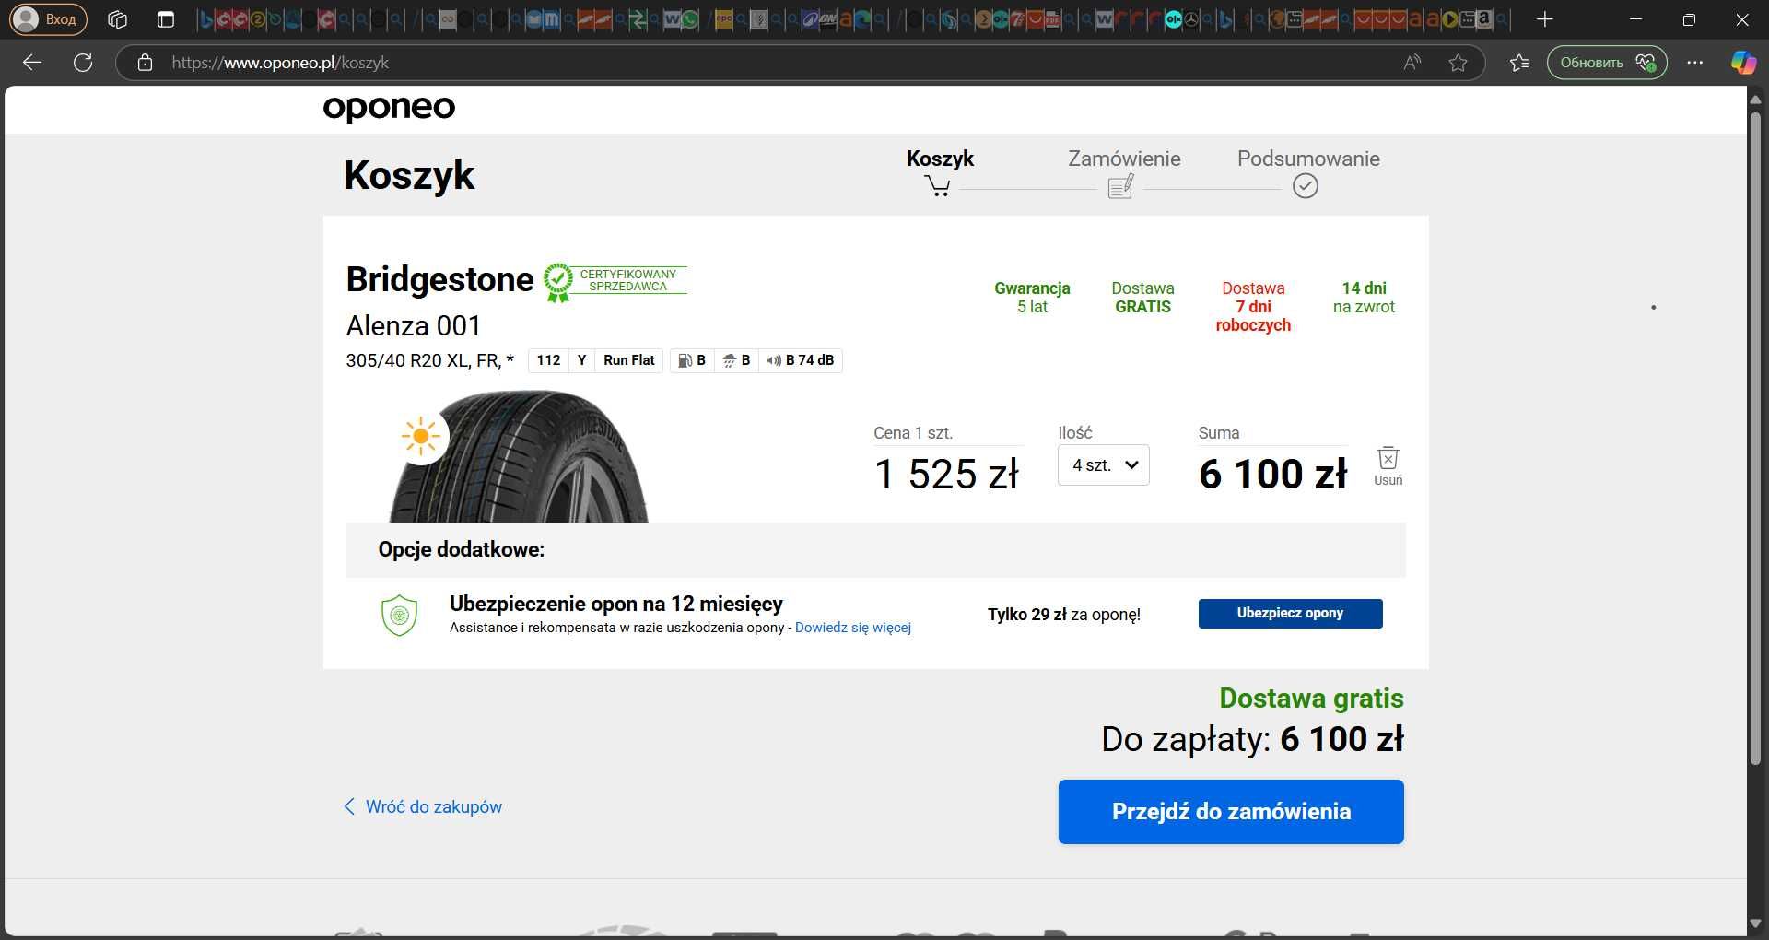Image resolution: width=1769 pixels, height=940 pixels.
Task: Open the Ilość 4 szt. quantity dropdown
Action: tap(1103, 465)
